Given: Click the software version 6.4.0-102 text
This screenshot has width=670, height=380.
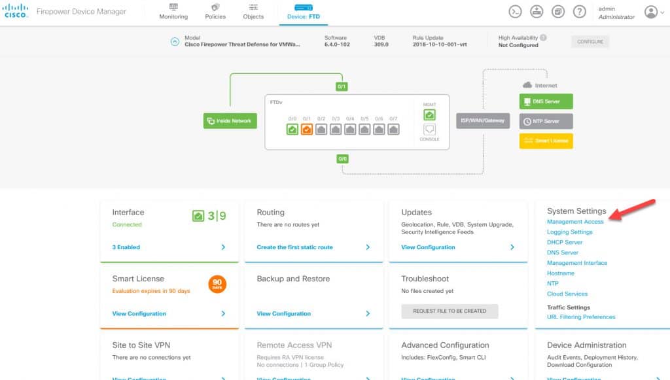Looking at the screenshot, I should coord(337,44).
